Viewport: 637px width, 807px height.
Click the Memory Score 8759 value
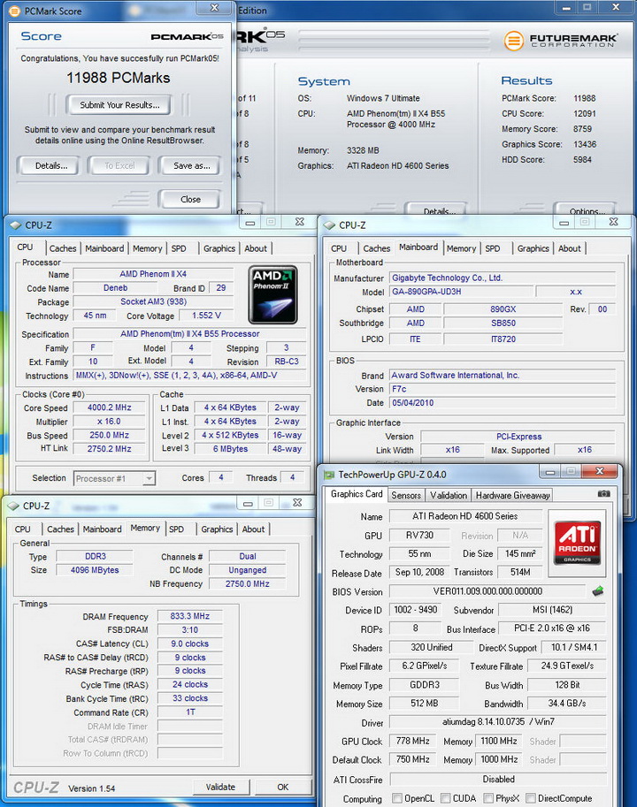tap(582, 129)
